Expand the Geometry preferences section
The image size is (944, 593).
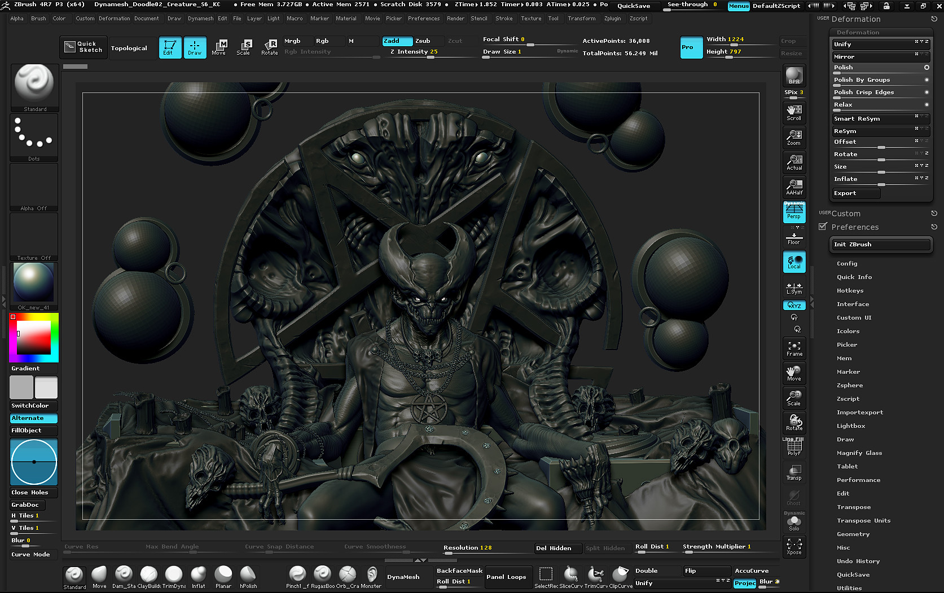[x=853, y=534]
